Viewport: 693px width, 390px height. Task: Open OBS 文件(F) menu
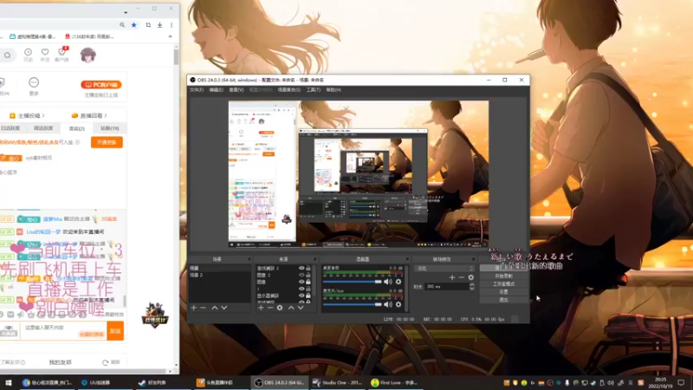[197, 90]
